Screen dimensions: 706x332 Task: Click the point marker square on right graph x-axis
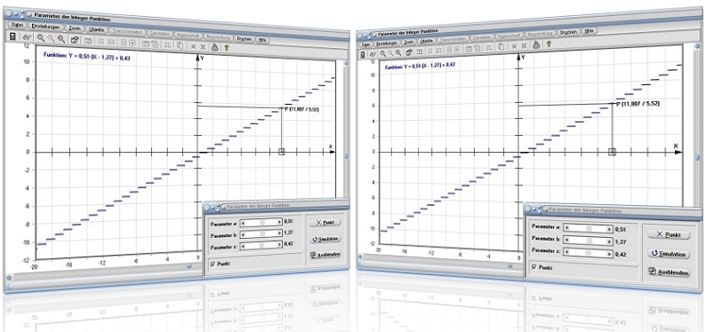(x=612, y=152)
